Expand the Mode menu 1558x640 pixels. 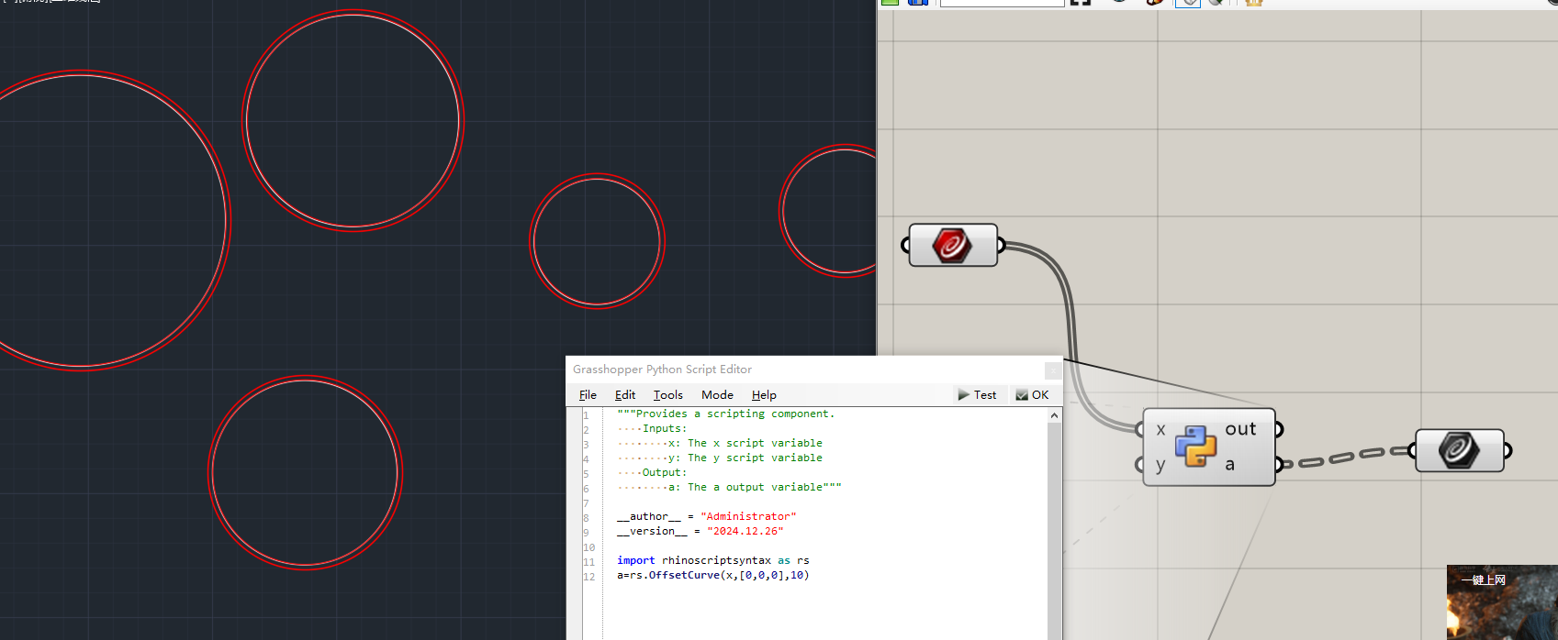pos(717,395)
